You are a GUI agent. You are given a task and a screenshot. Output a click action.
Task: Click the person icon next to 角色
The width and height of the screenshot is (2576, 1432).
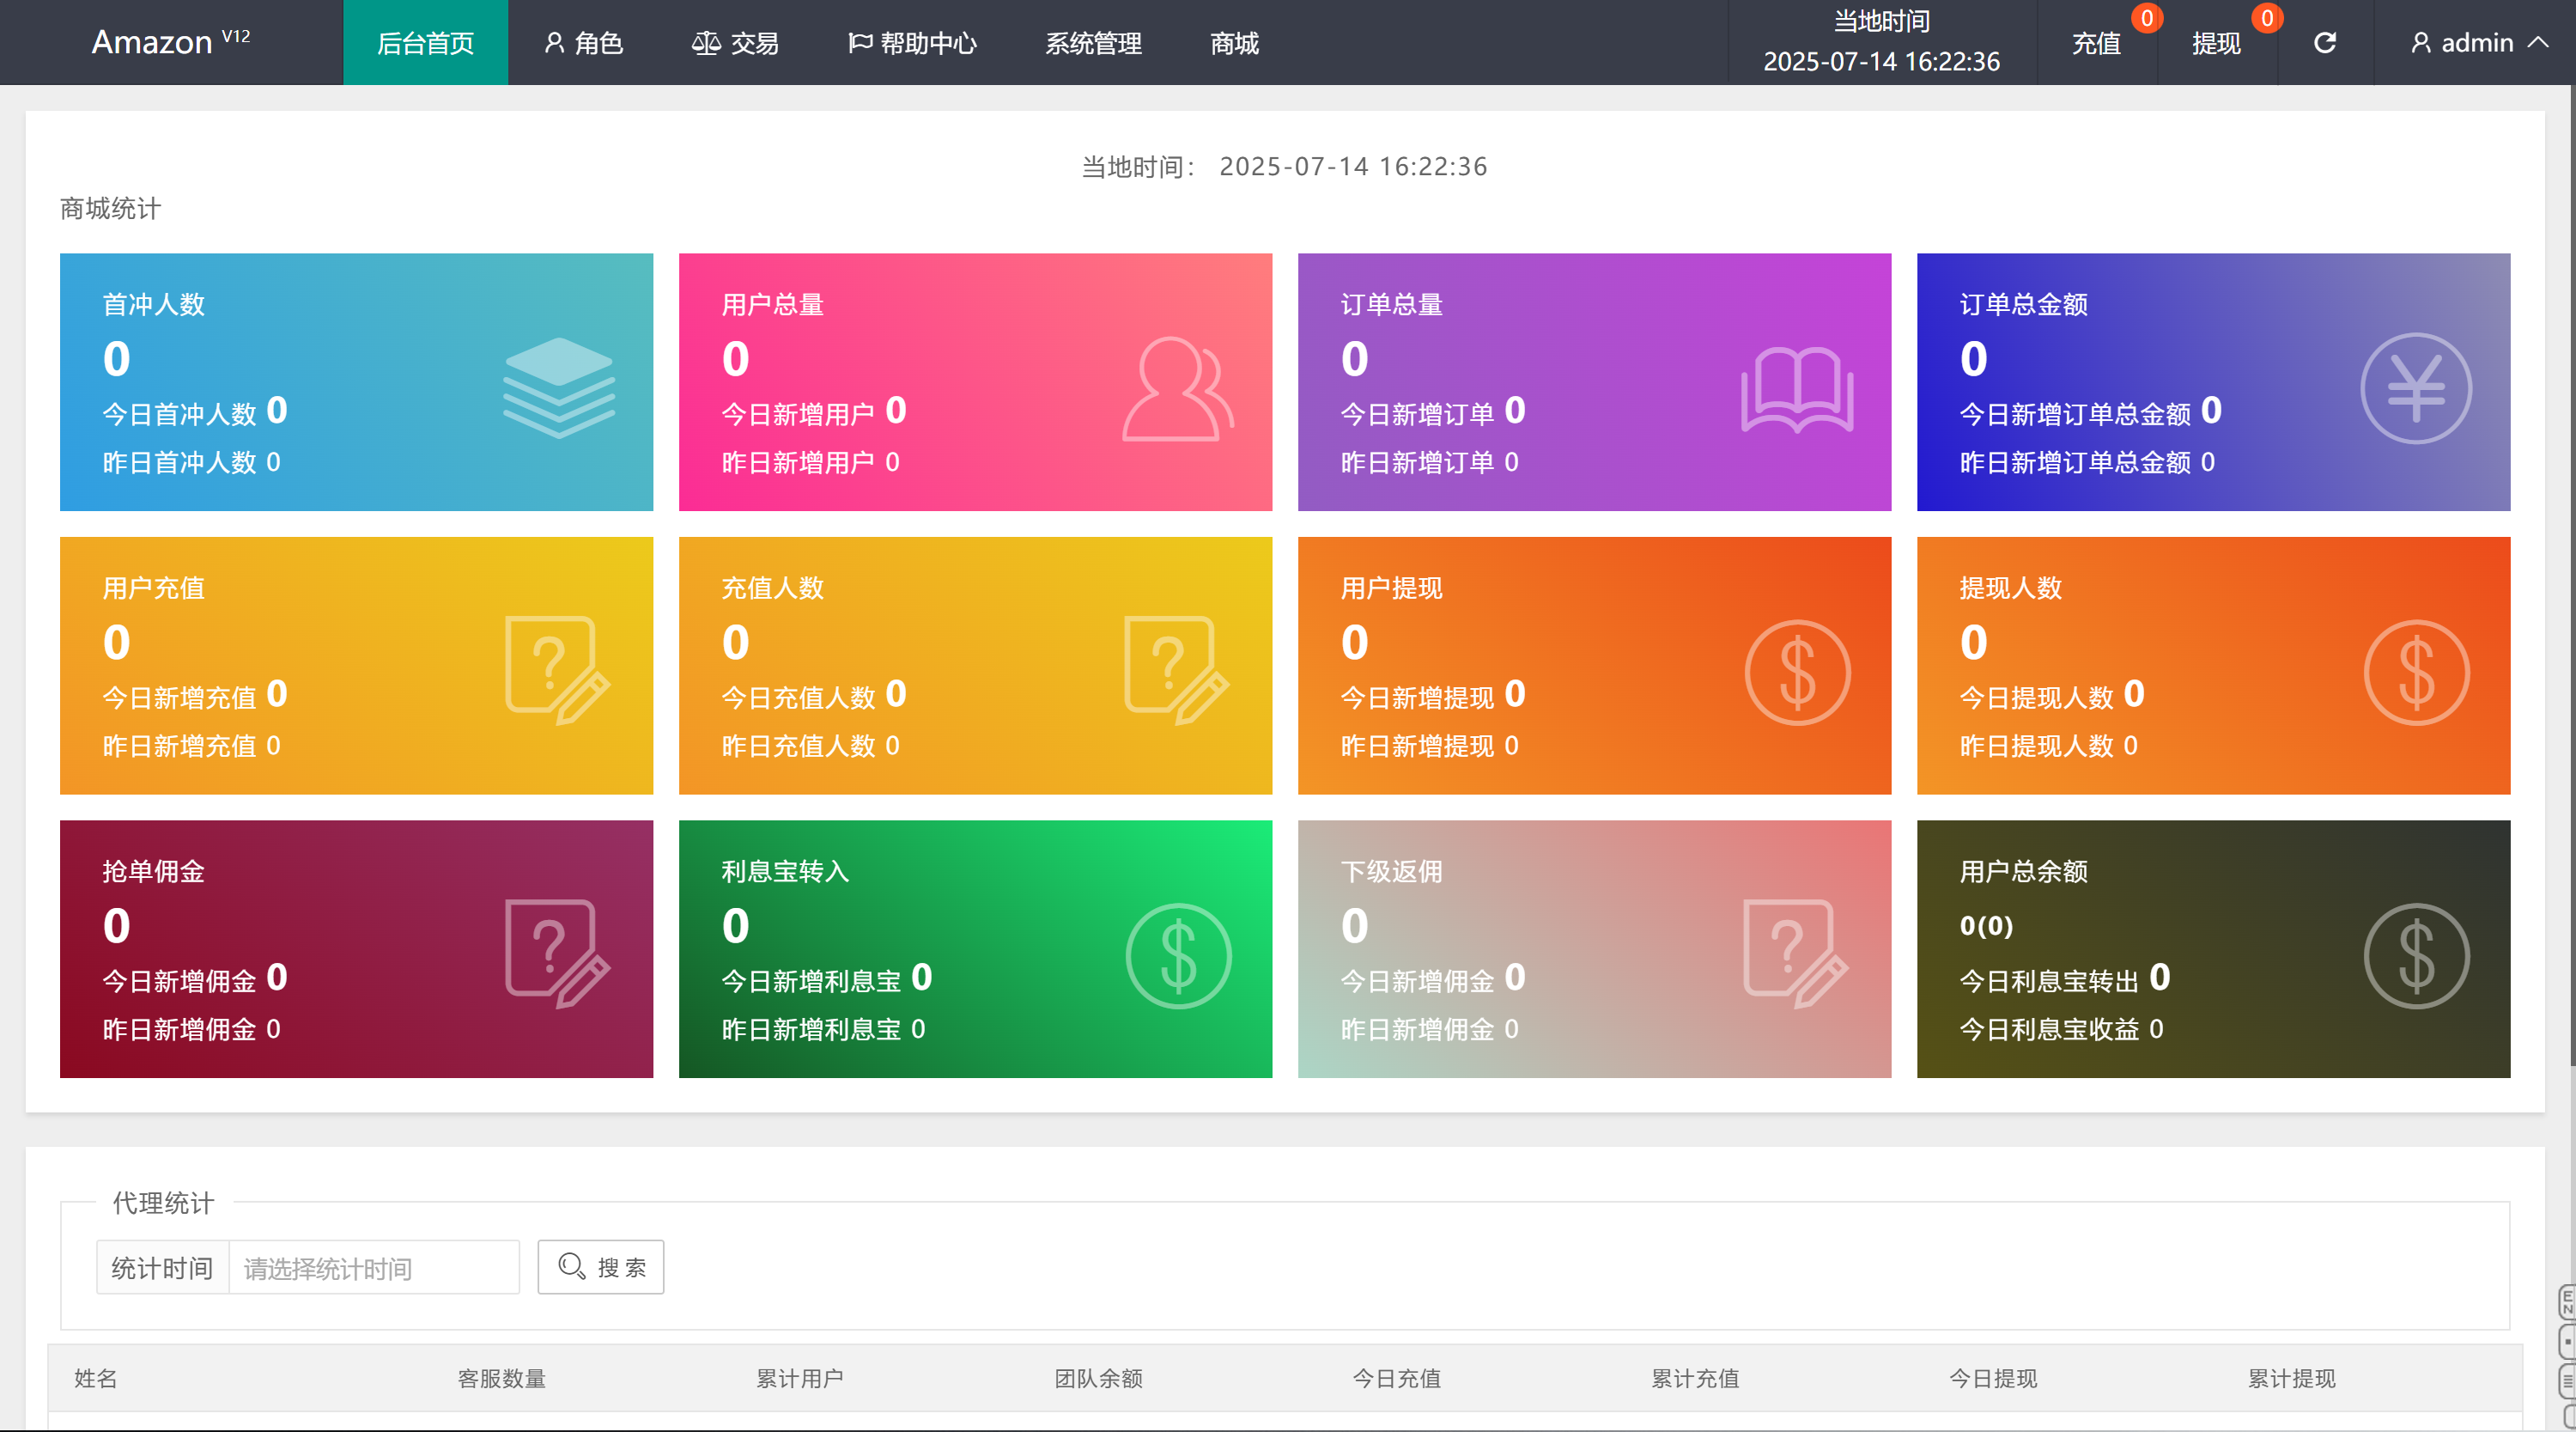(x=554, y=42)
